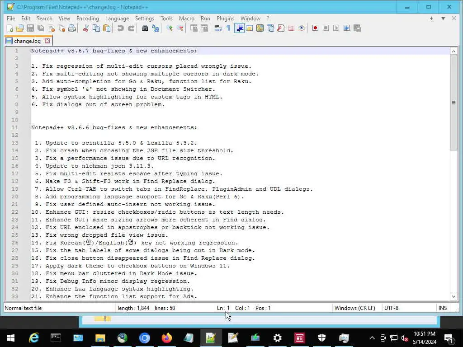The height and width of the screenshot is (347, 463).
Task: Toggle file monitoring eye icon
Action: 302,28
